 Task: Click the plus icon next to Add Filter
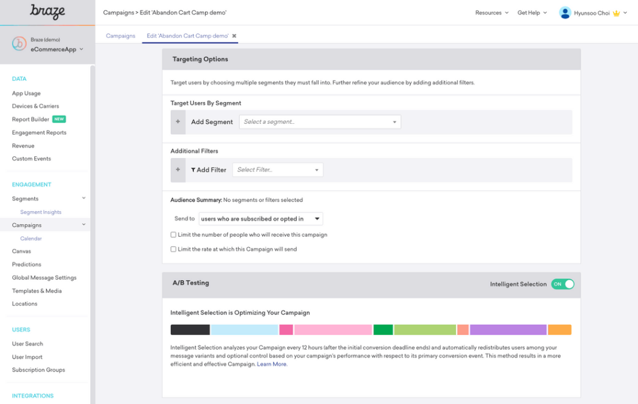tap(178, 170)
